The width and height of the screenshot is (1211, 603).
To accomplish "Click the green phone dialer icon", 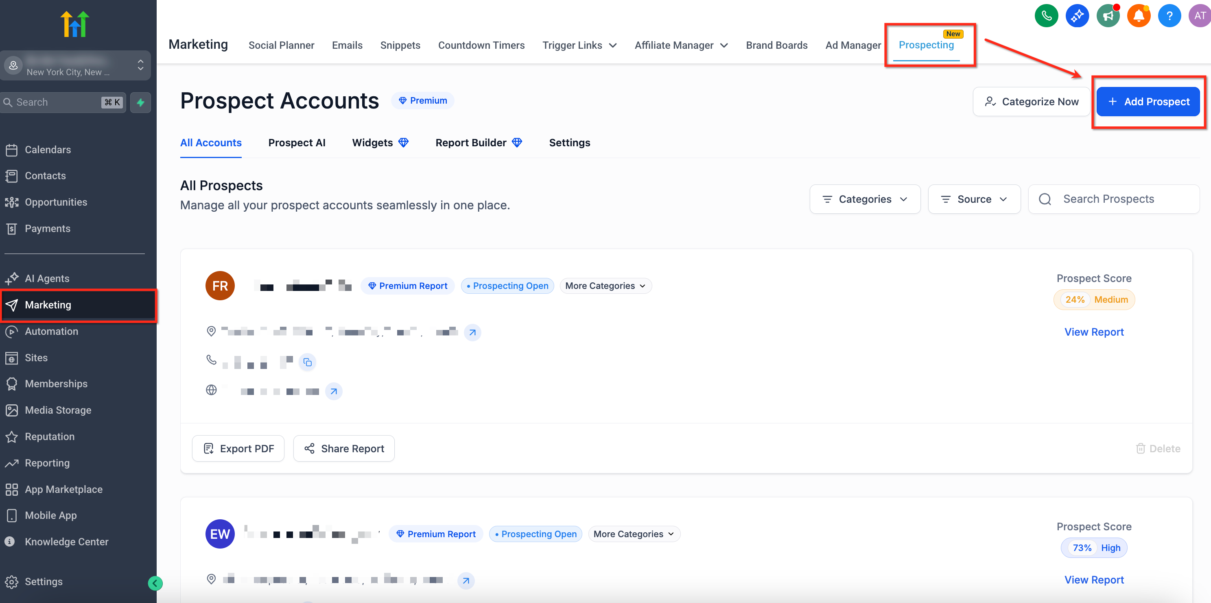I will [x=1046, y=16].
